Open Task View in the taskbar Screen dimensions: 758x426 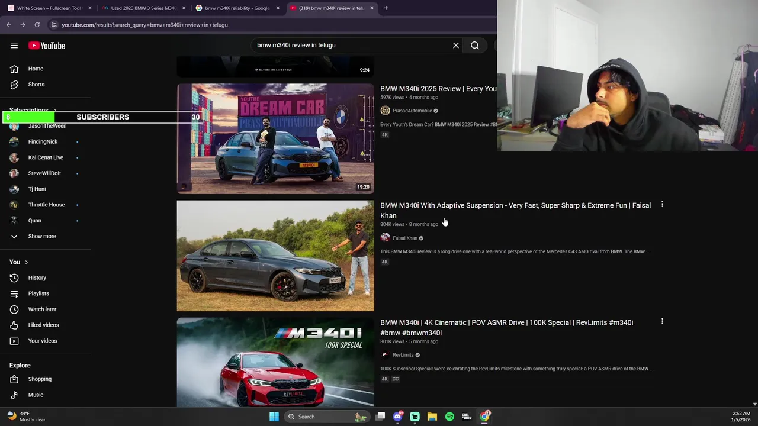coord(381,417)
